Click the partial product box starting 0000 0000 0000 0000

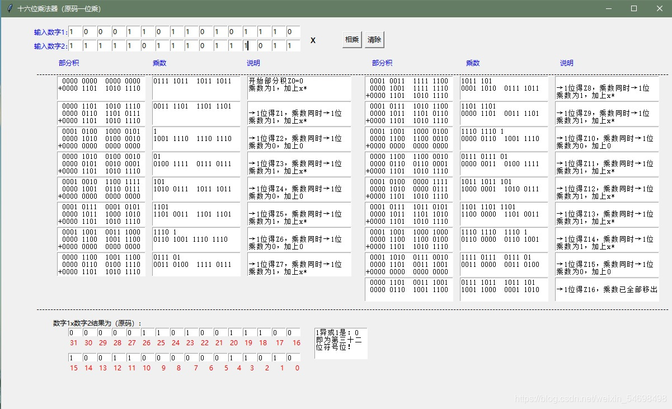pyautogui.click(x=101, y=88)
